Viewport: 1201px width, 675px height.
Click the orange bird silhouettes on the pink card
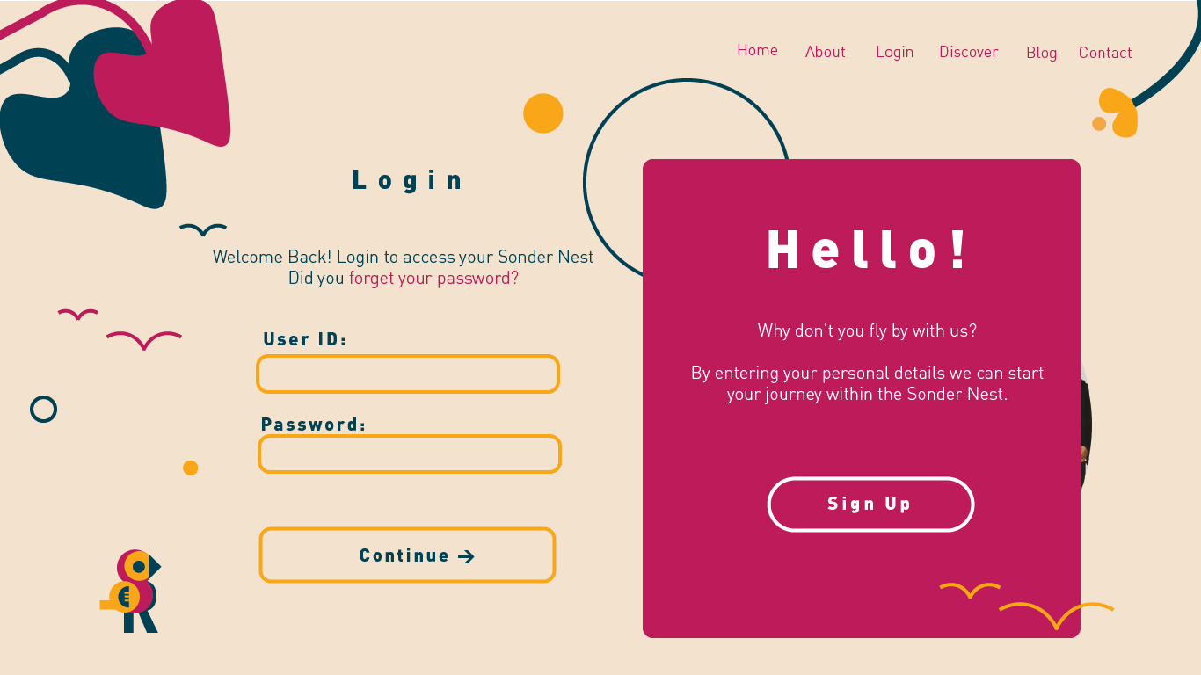[1026, 604]
